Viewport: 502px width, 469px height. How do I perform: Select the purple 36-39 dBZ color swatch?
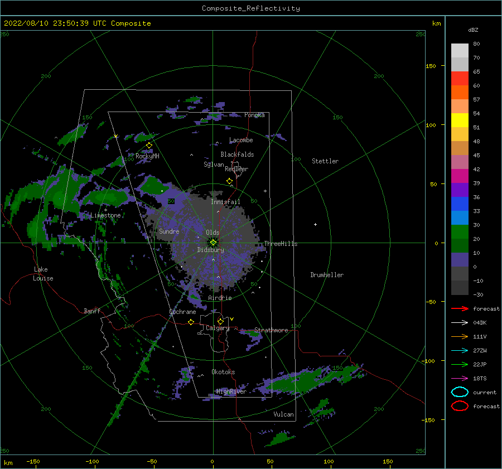[x=460, y=190]
